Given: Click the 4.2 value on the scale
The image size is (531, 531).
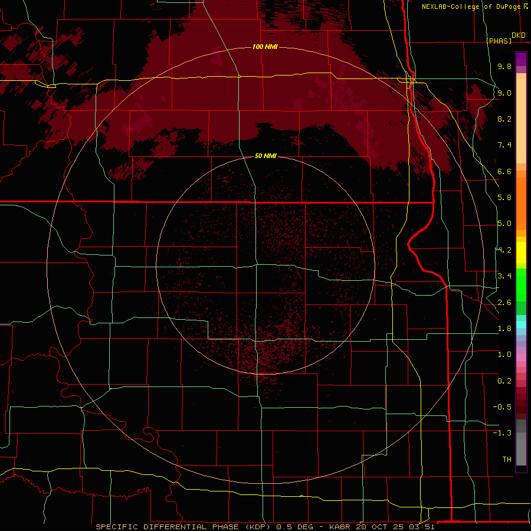Looking at the screenshot, I should point(504,250).
